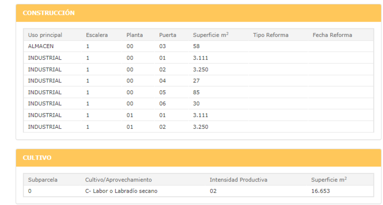Click the Planta column header

[135, 35]
